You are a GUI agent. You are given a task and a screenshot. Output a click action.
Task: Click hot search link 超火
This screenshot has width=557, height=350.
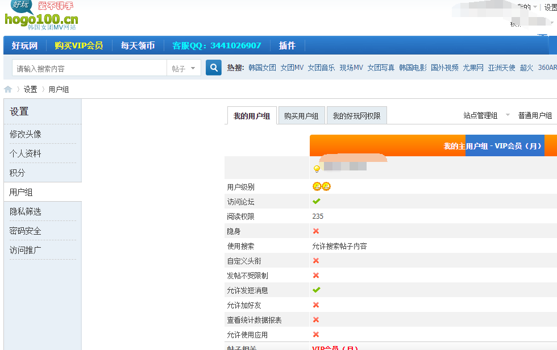[x=526, y=68]
